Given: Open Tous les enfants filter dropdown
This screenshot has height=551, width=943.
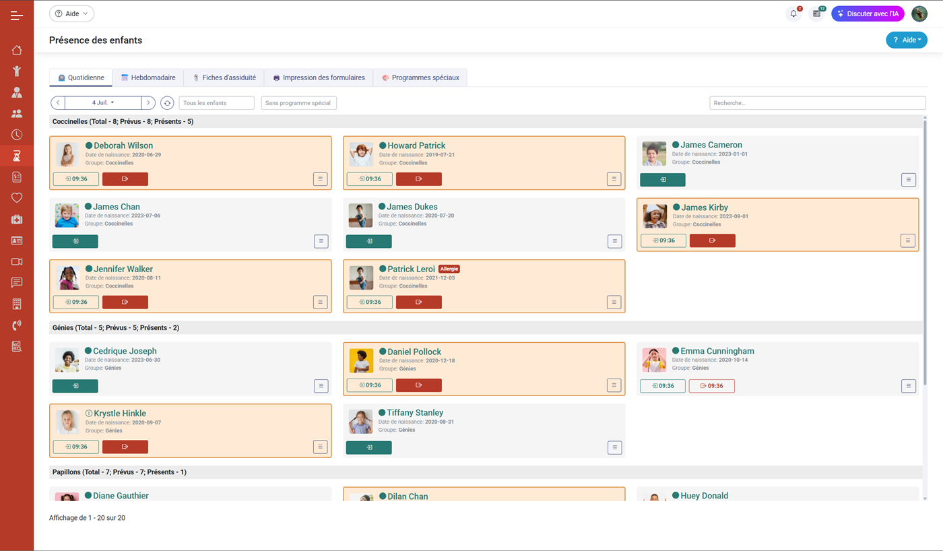Looking at the screenshot, I should pyautogui.click(x=216, y=103).
